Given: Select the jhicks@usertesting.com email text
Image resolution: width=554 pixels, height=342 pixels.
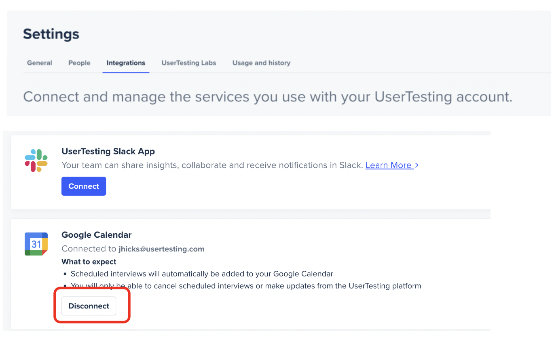Looking at the screenshot, I should (161, 249).
